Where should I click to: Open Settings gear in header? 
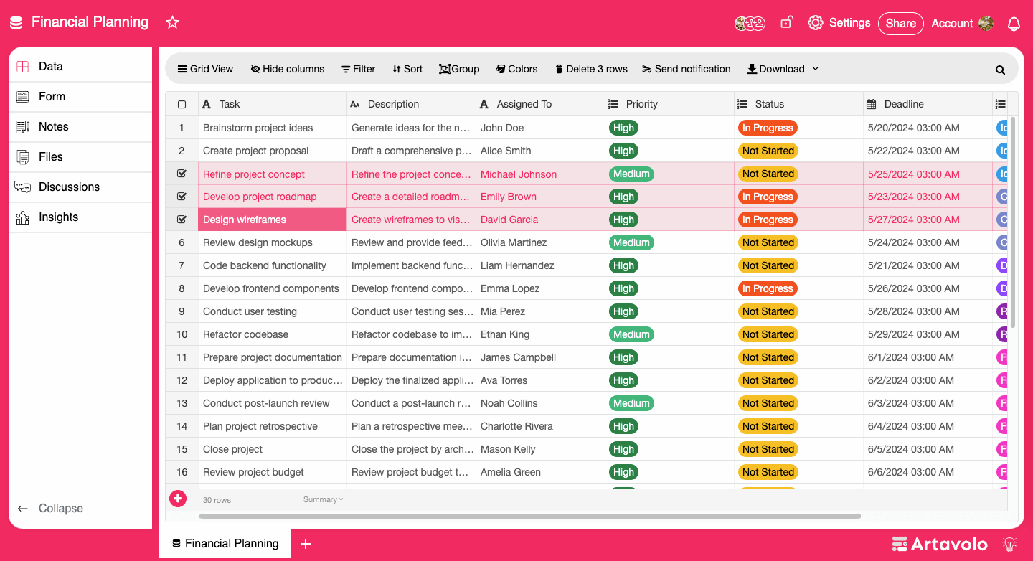pos(815,23)
